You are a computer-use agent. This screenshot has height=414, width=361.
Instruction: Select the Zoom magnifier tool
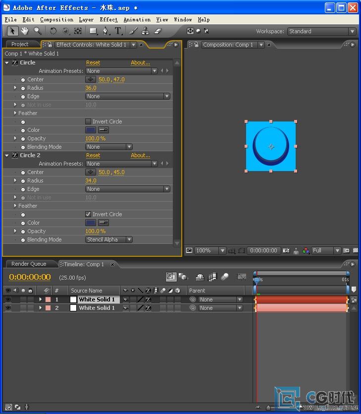click(38, 31)
